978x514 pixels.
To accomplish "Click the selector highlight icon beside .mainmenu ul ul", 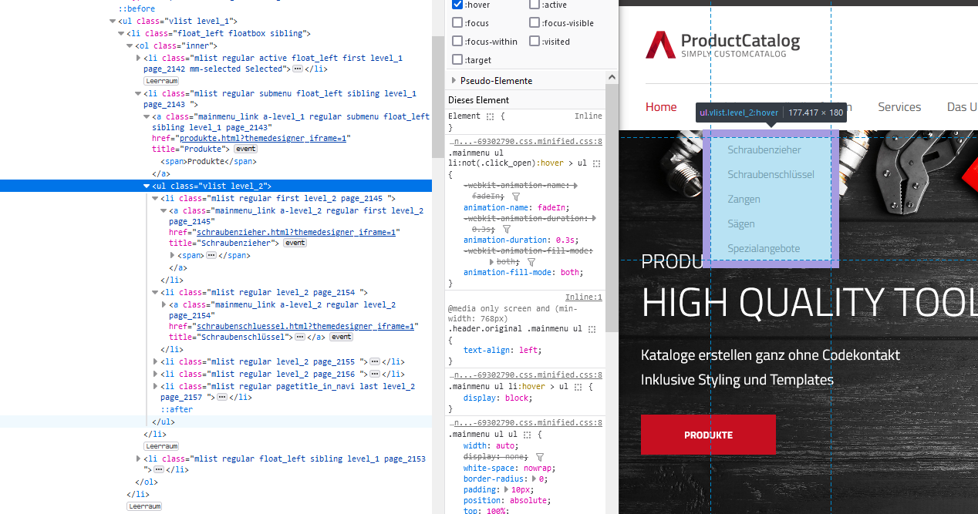I will pyautogui.click(x=527, y=435).
